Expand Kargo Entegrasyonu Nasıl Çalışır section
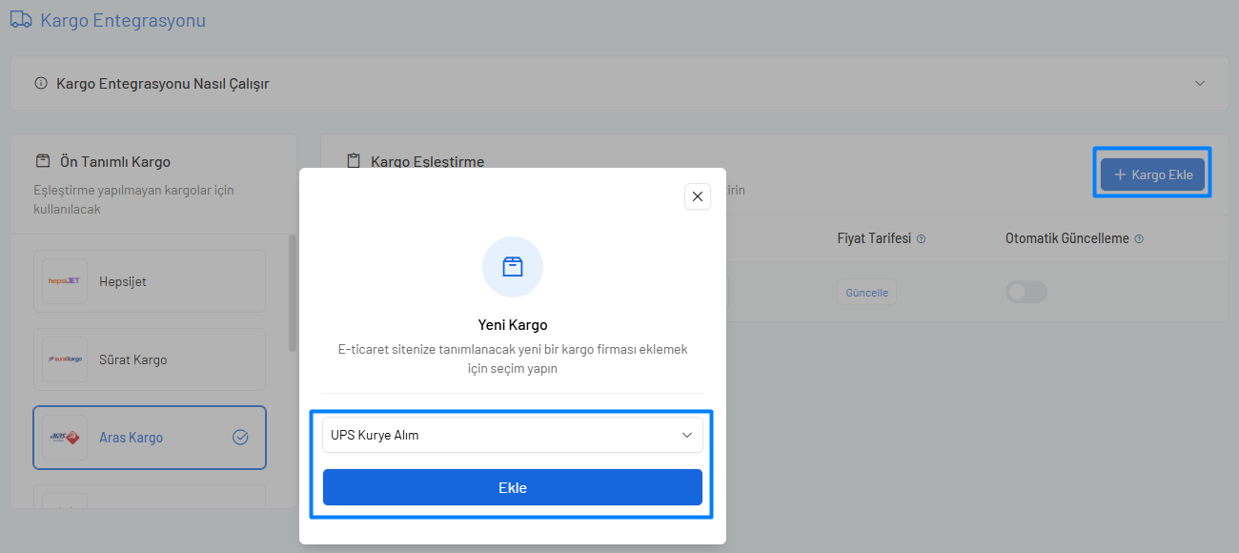Screen dimensions: 1239x553 (x=1200, y=83)
